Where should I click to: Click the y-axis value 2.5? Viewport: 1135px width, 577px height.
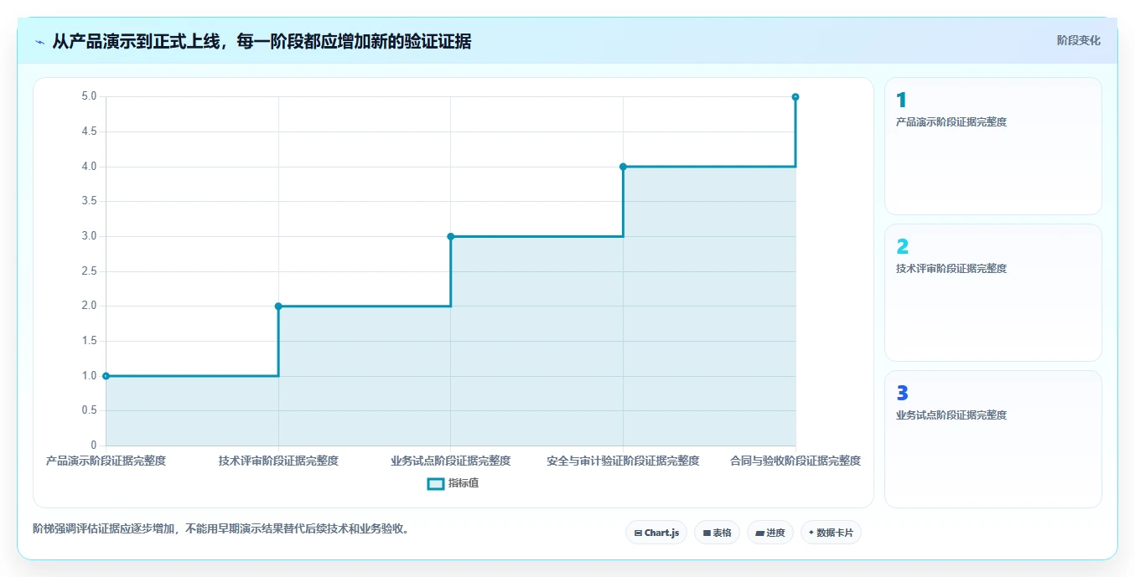[x=89, y=271]
